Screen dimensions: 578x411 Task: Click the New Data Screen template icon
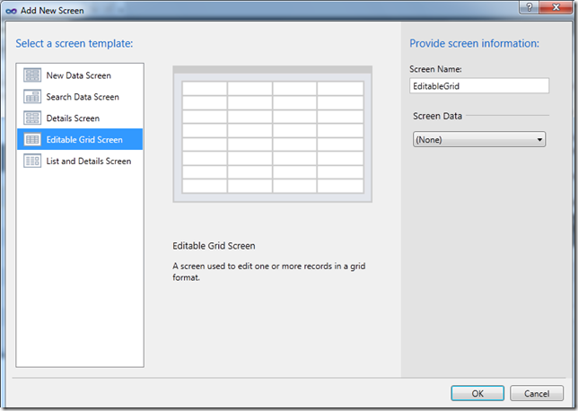tap(32, 75)
